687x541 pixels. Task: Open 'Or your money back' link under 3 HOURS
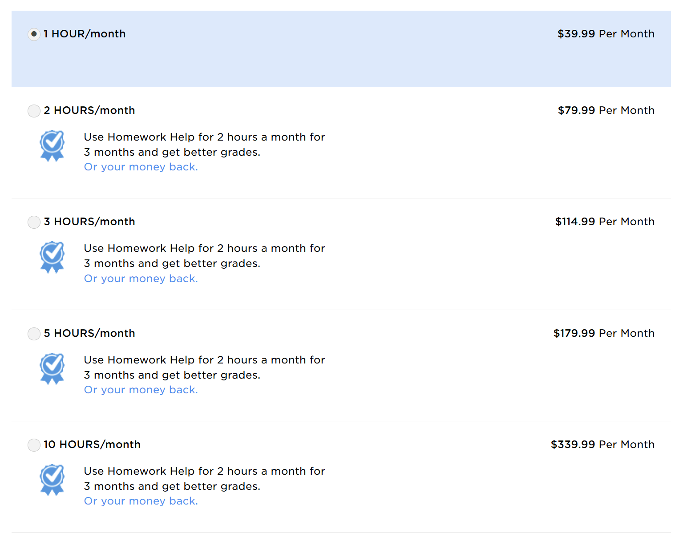click(x=141, y=279)
